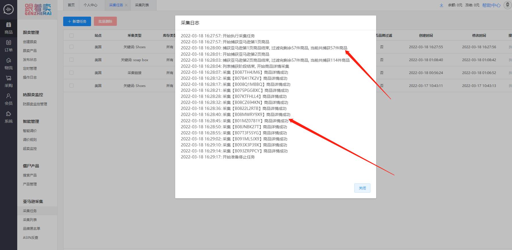
Task: Open 发布状态 in sidebar
Action: pos(30,59)
